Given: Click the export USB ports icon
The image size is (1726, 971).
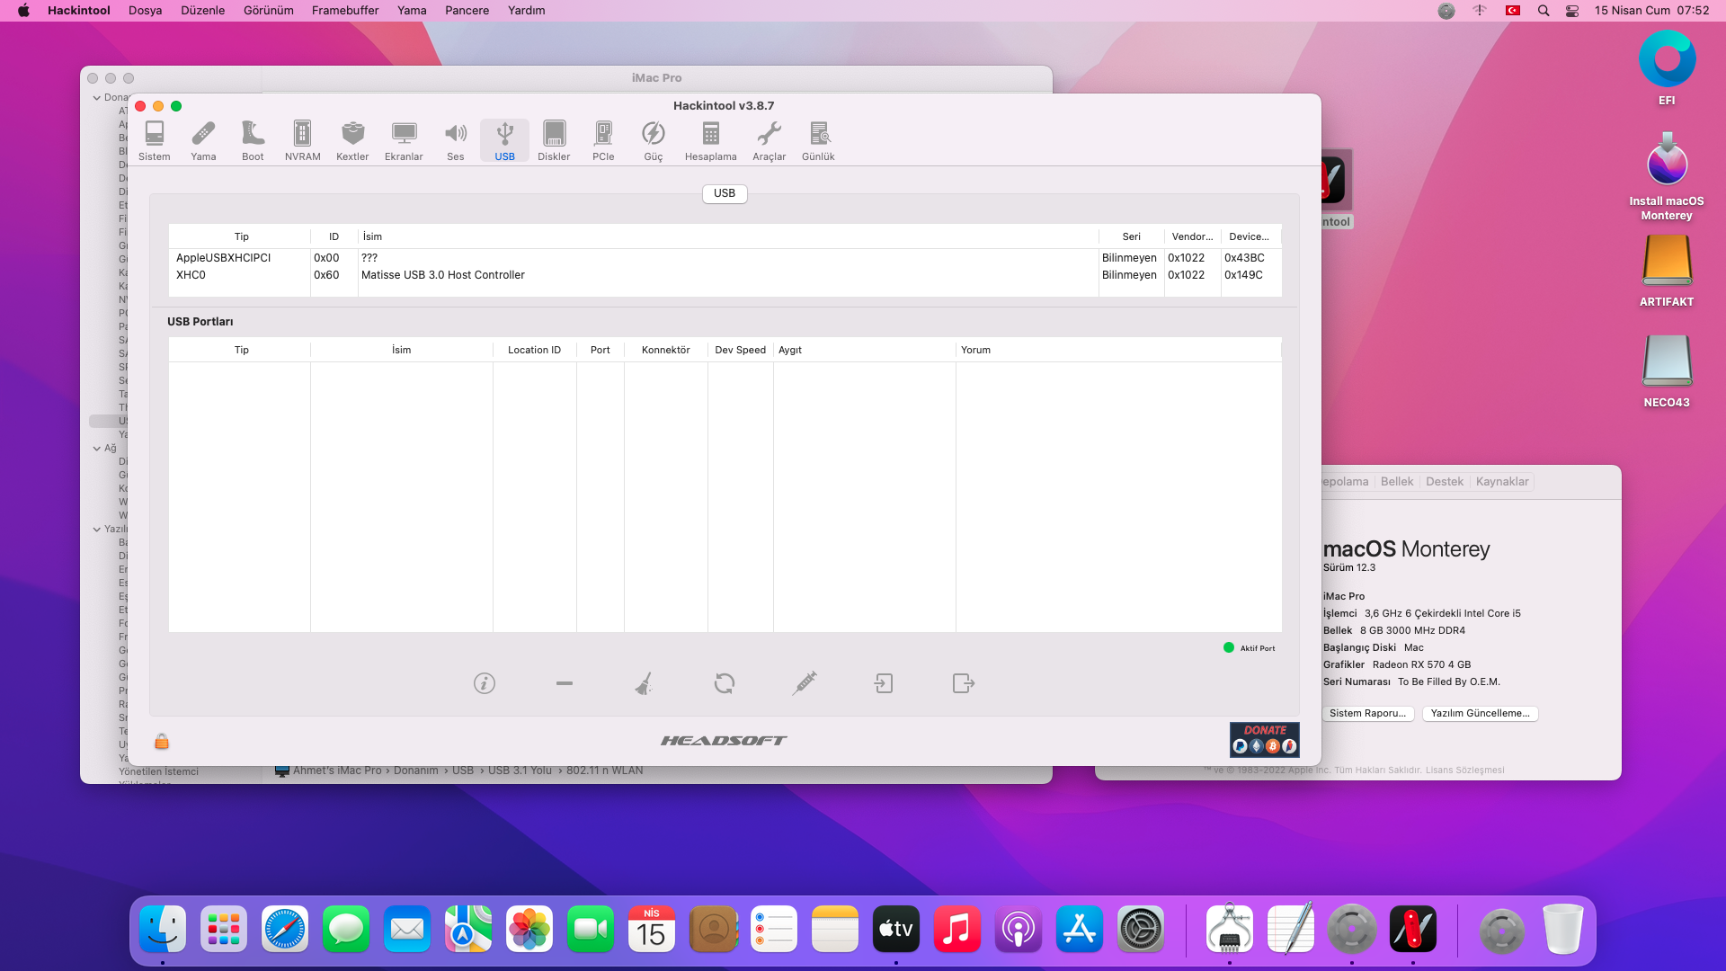Looking at the screenshot, I should [963, 683].
